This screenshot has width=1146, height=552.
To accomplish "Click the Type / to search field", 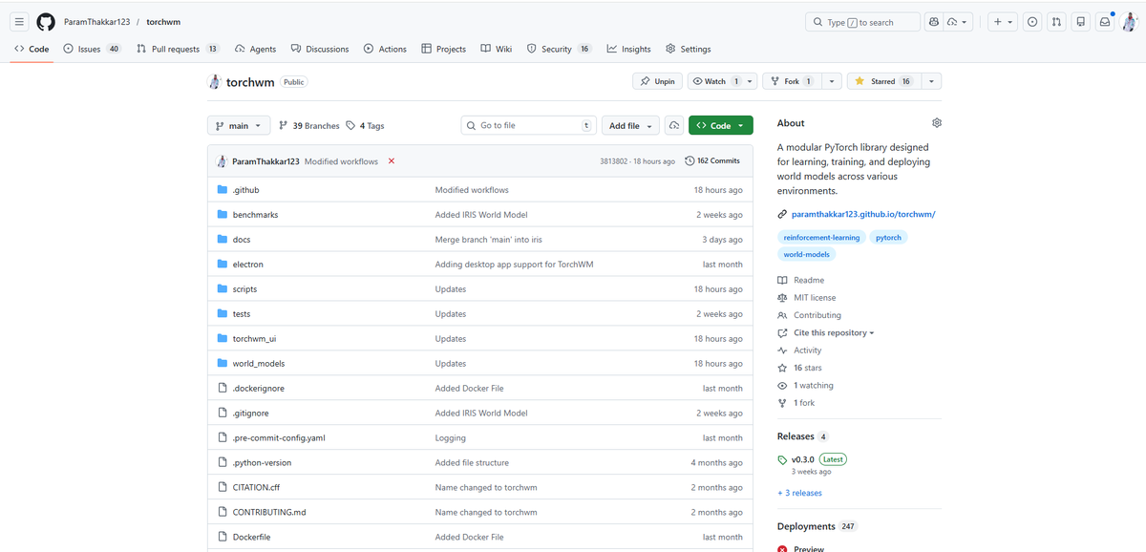I will click(863, 22).
